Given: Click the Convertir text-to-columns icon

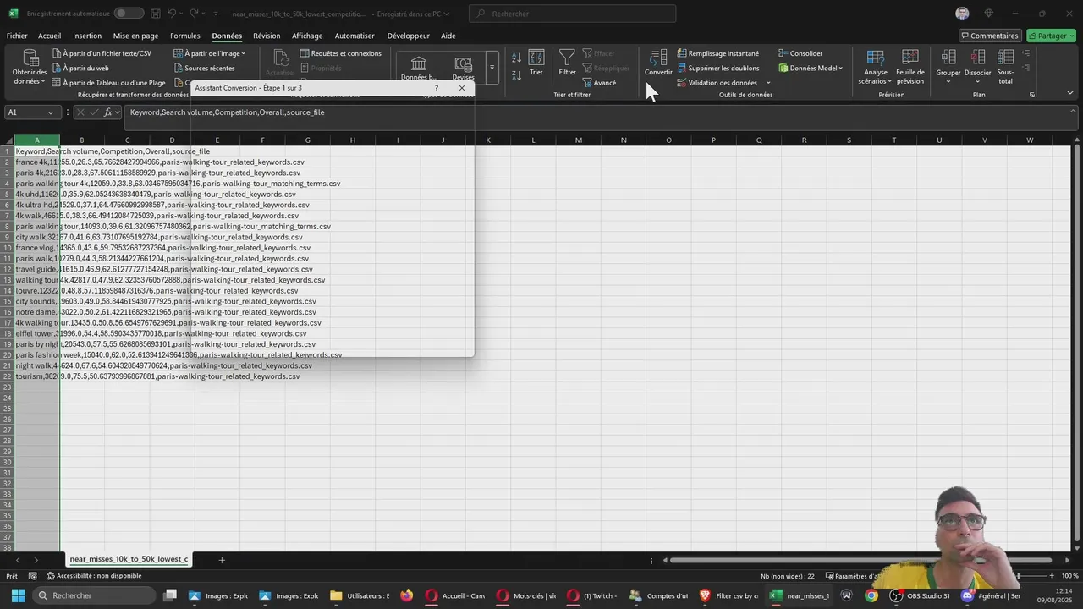Looking at the screenshot, I should 657,58.
